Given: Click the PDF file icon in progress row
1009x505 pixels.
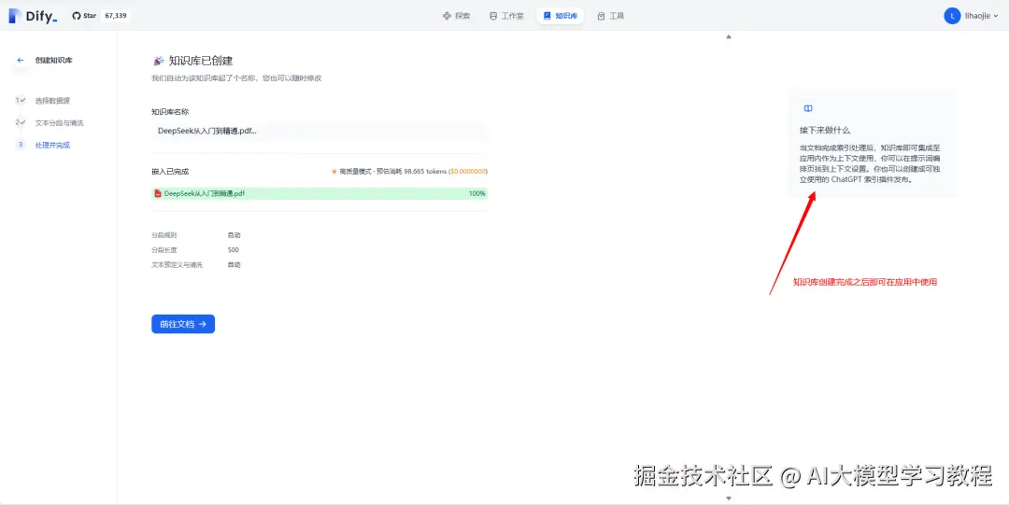Looking at the screenshot, I should click(x=158, y=193).
